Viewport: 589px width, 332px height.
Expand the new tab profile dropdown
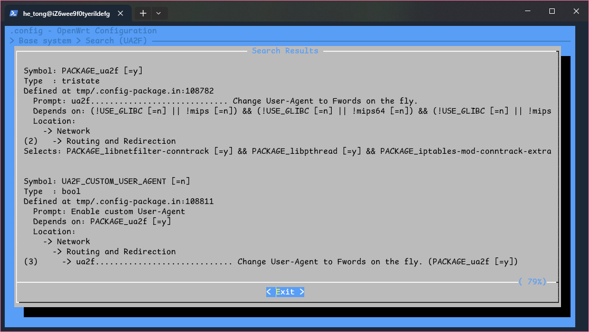(x=158, y=13)
